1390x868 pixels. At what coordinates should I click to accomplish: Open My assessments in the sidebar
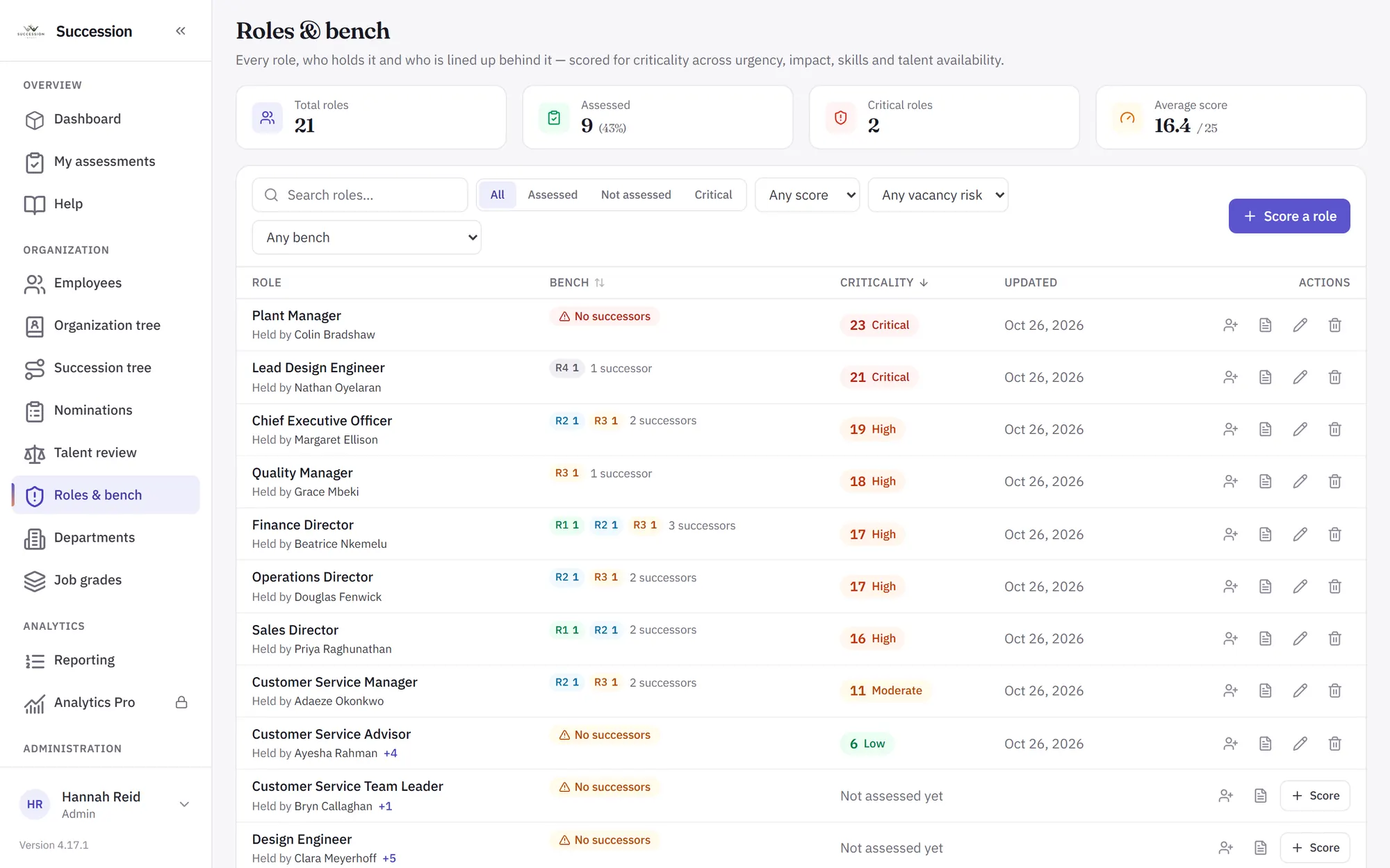tap(106, 162)
